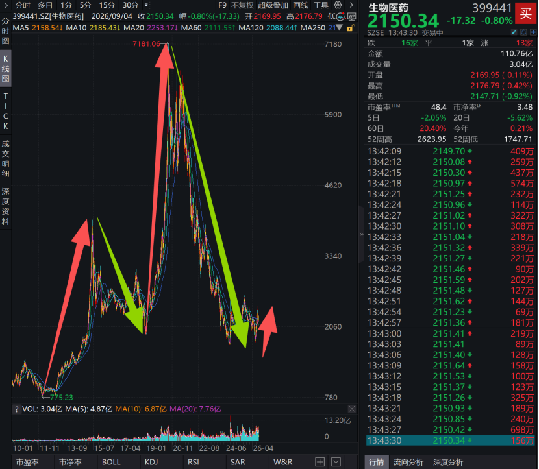Switch to the 深度分析 tab
539x469 pixels.
[x=448, y=462]
